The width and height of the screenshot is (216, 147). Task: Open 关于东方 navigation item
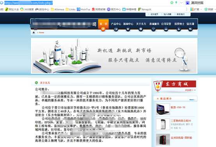pyautogui.click(x=141, y=24)
